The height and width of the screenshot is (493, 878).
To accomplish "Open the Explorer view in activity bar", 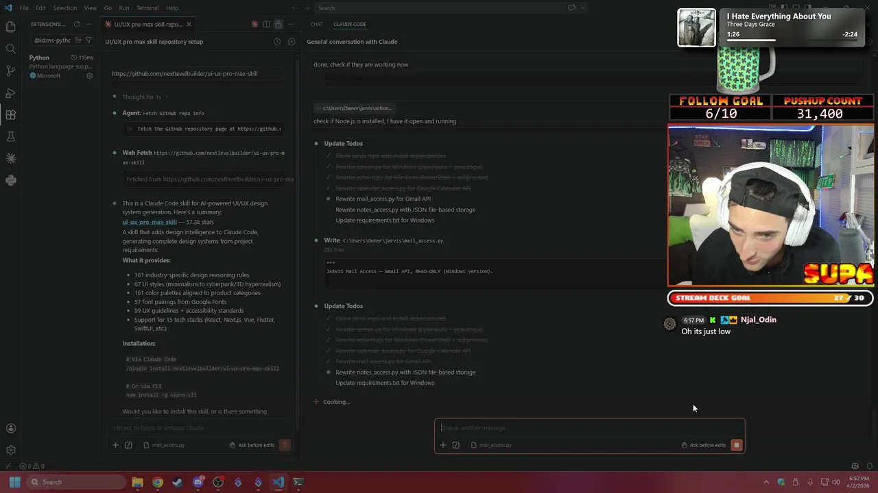I will 10,27.
